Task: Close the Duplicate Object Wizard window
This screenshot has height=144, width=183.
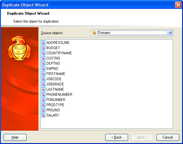Action: [x=178, y=5]
